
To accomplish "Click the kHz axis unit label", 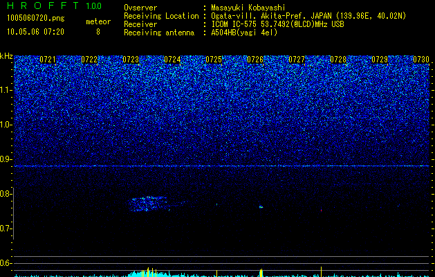I will click(6, 56).
